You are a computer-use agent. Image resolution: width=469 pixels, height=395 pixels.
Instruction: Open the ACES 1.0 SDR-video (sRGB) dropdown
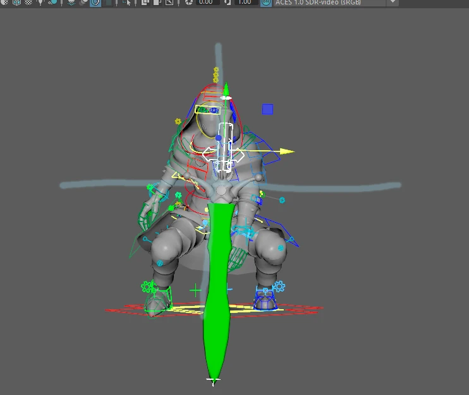pyautogui.click(x=329, y=2)
